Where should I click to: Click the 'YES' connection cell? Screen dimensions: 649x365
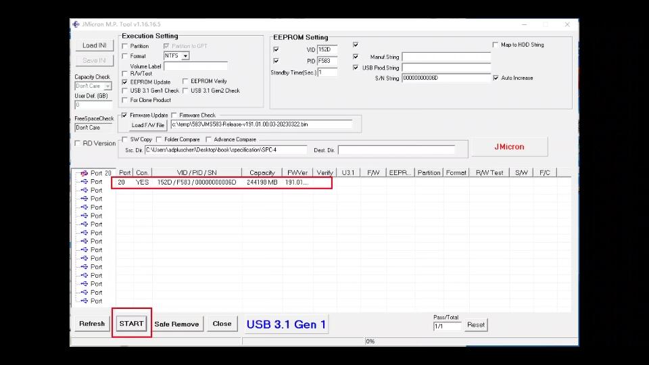pos(142,182)
